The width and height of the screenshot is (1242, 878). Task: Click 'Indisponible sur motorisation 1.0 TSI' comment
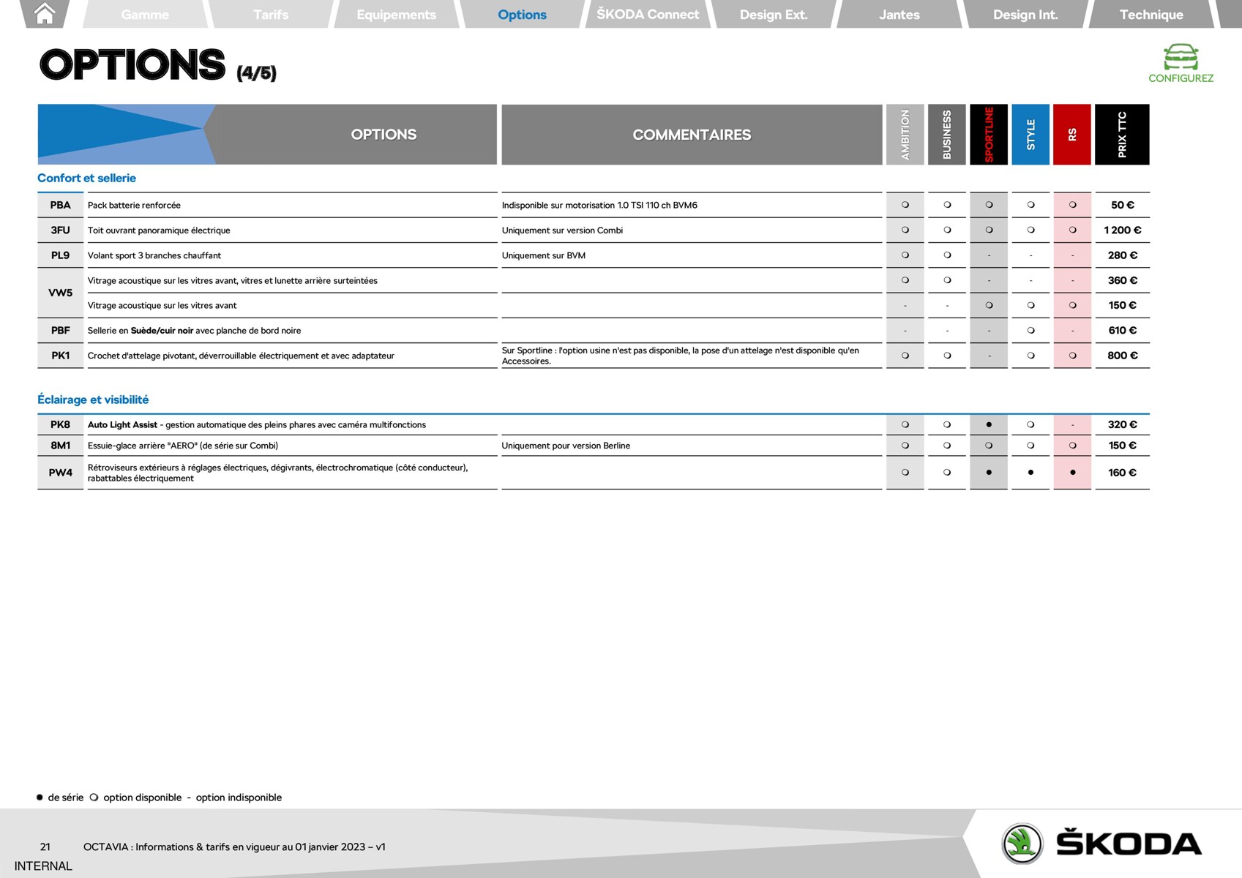[599, 206]
